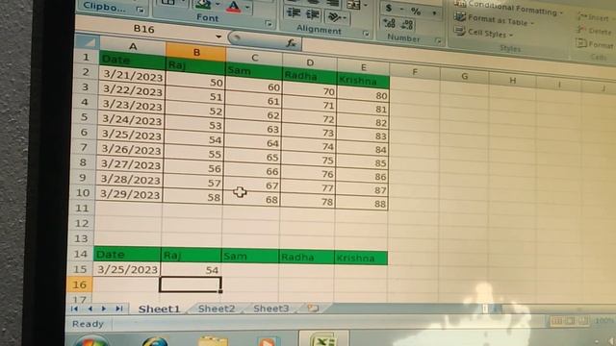Click the text orientation icon
The image size is (616, 346).
(x=335, y=16)
